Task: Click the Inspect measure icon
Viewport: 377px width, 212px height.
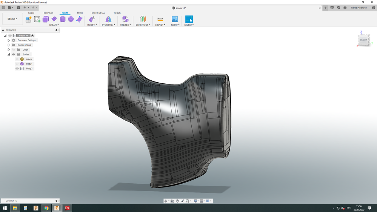Action: tap(160, 19)
